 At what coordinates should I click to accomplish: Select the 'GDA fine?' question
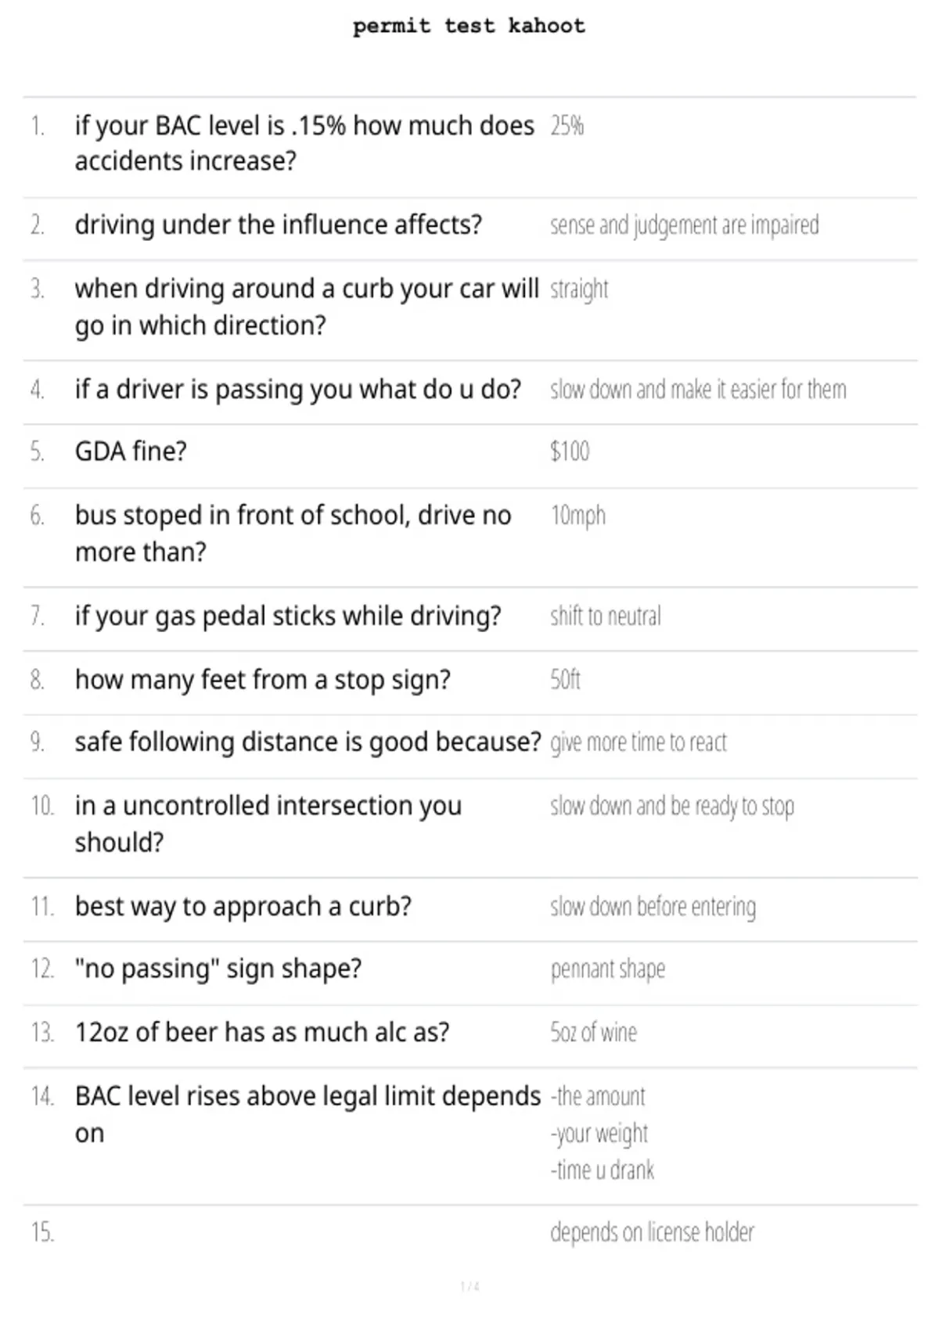(131, 451)
